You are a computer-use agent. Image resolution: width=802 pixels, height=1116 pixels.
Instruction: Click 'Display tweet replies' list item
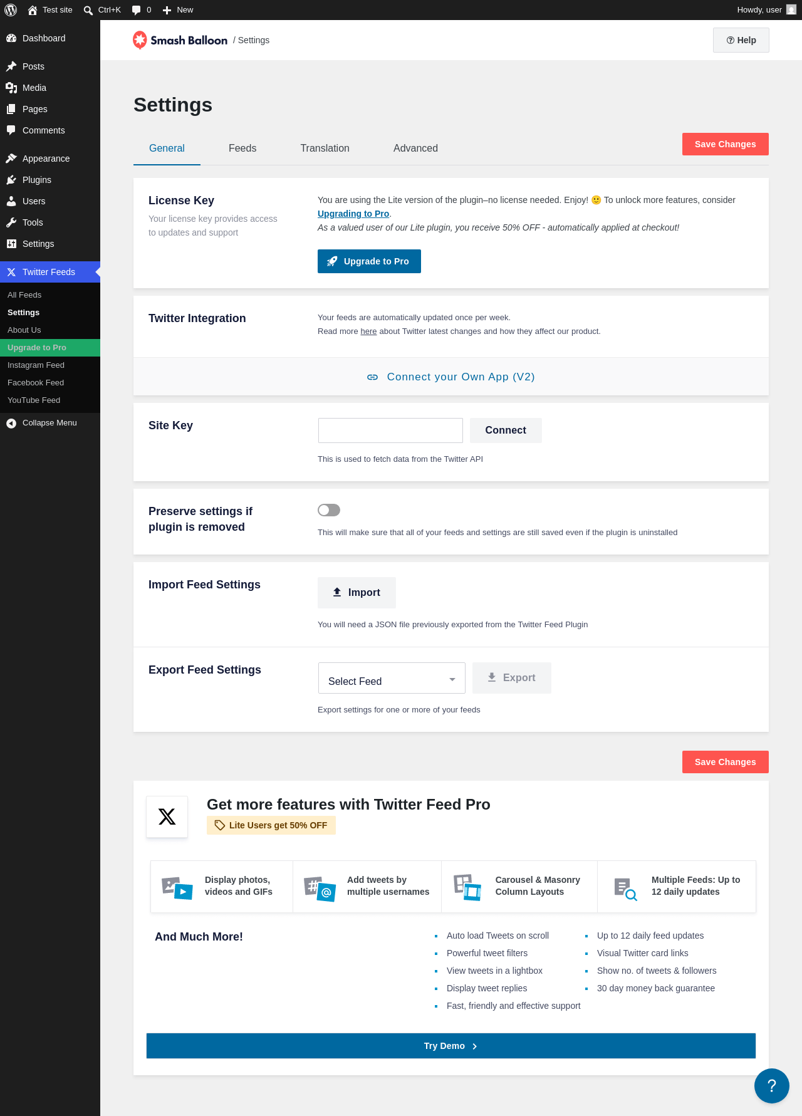[487, 988]
